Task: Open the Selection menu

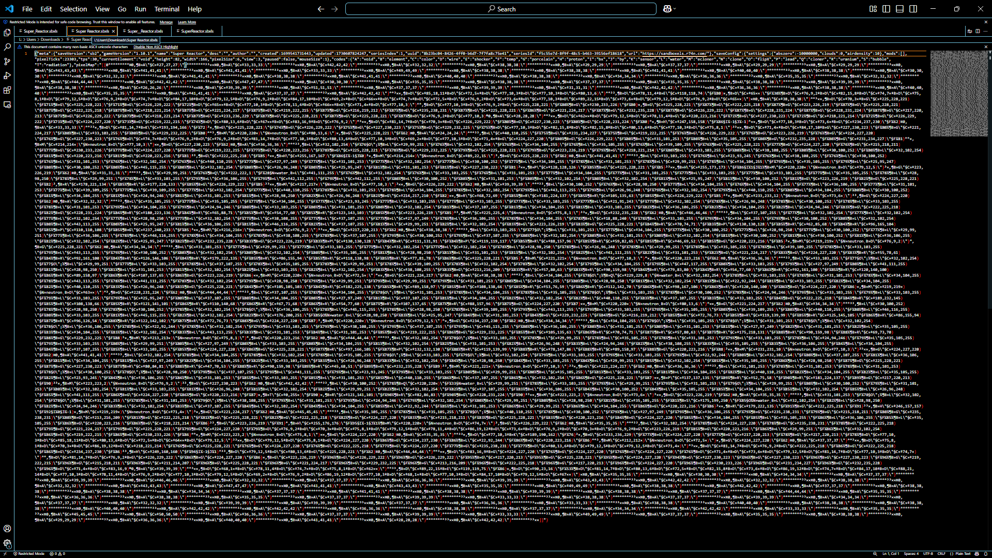Action: click(73, 9)
